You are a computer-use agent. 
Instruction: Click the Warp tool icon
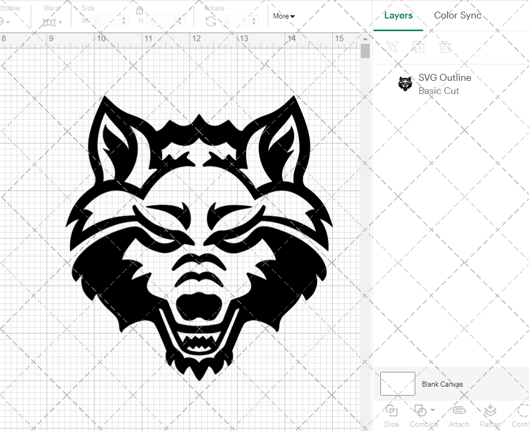pos(50,21)
